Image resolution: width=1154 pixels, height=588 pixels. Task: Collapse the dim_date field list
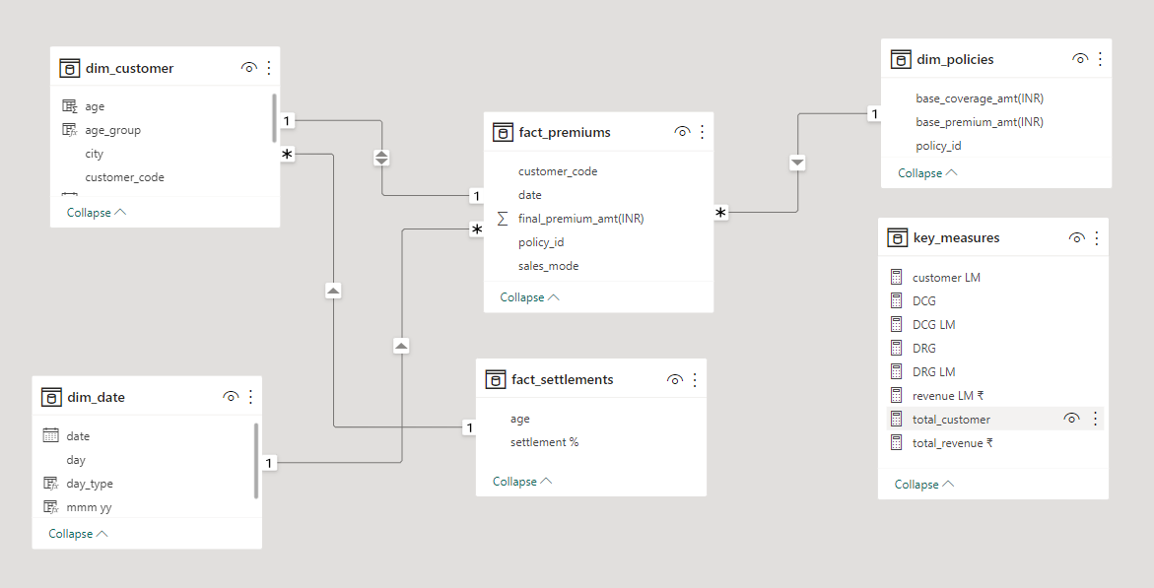[70, 533]
